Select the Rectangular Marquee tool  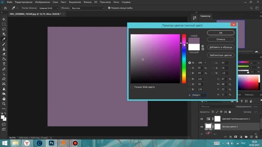point(4,24)
